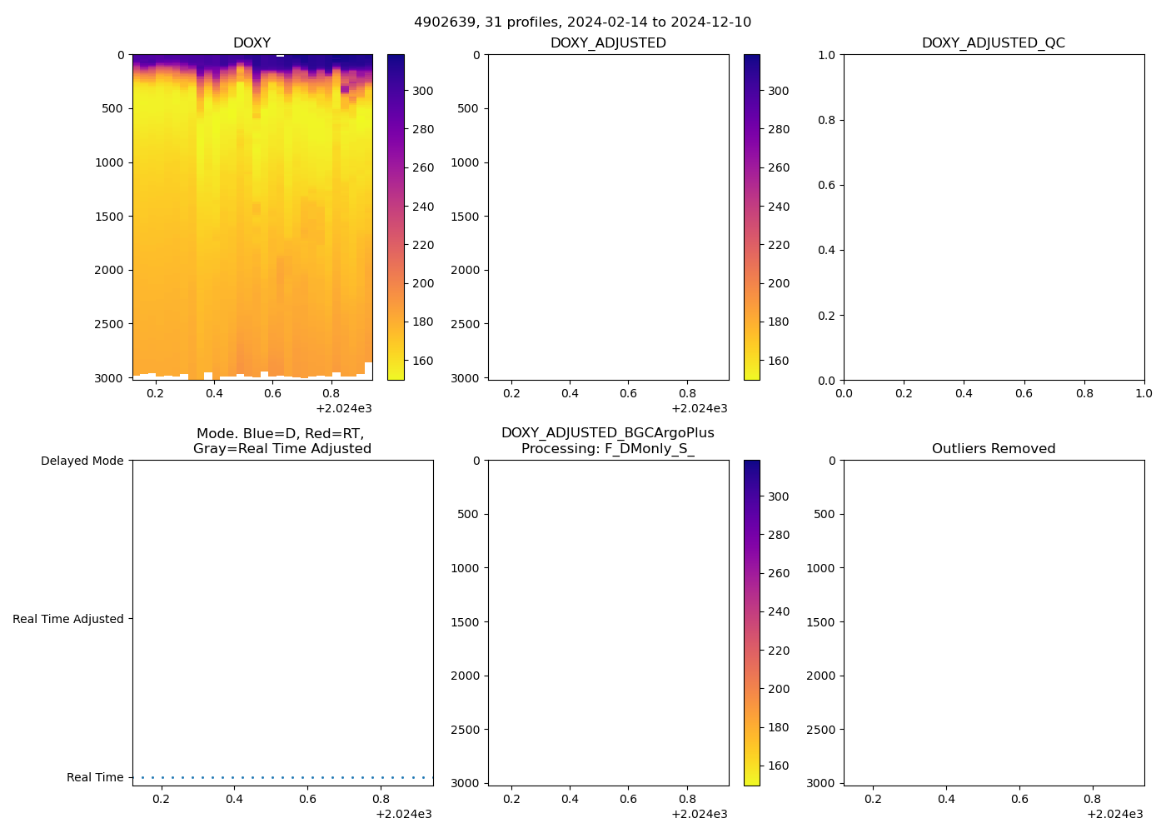Click inside the colored DOXY heatmap
The image size is (1166, 833).
tap(252, 217)
